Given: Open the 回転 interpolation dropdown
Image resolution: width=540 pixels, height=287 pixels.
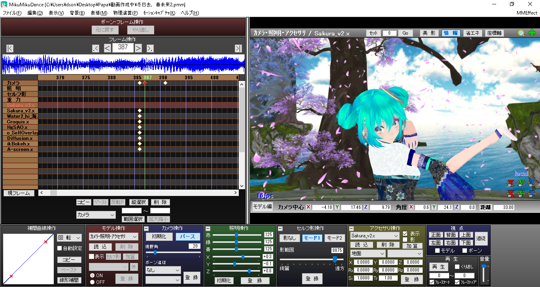Looking at the screenshot, I should (x=69, y=238).
